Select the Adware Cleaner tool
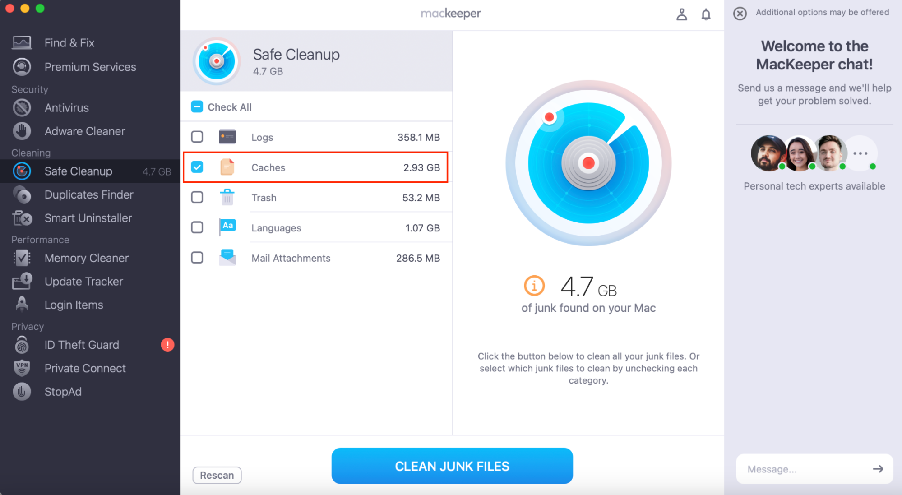 click(85, 131)
